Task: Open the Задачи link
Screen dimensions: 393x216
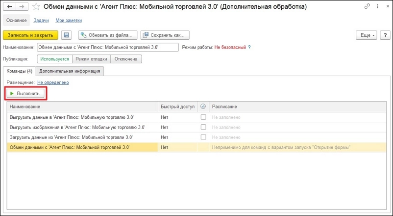Action: tap(41, 20)
